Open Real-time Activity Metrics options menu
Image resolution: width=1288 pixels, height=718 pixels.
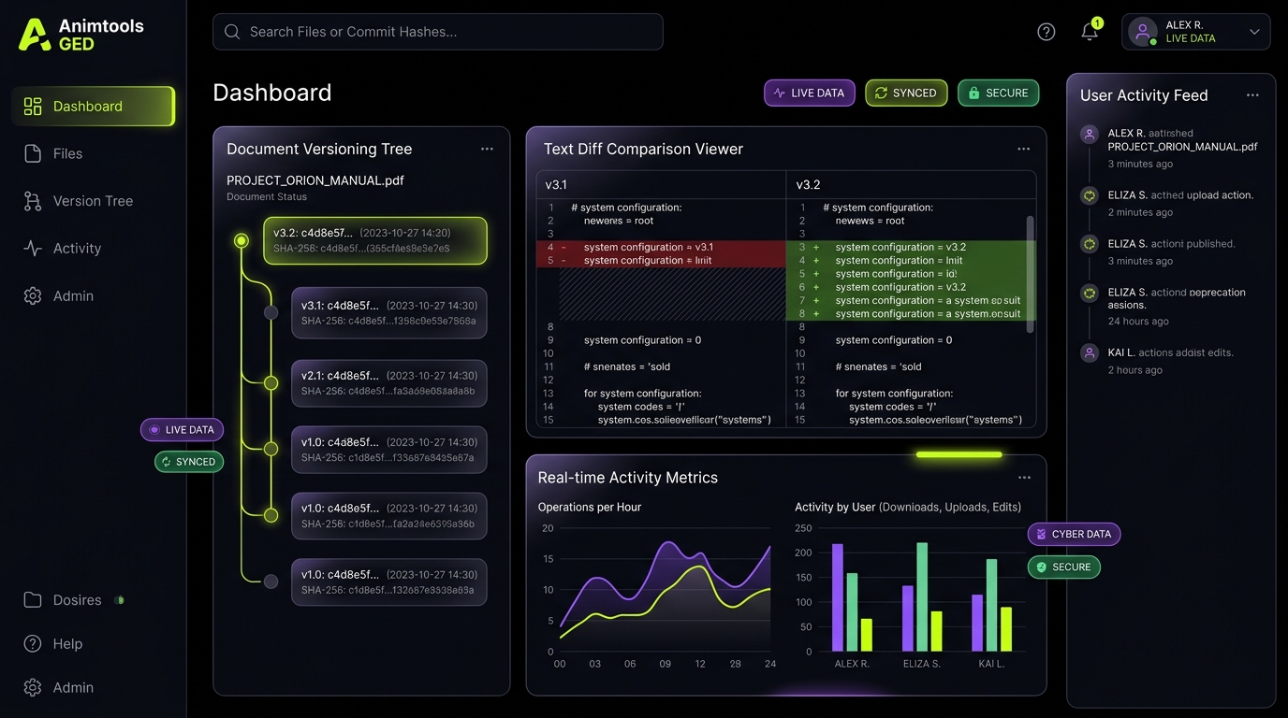[x=1024, y=478]
